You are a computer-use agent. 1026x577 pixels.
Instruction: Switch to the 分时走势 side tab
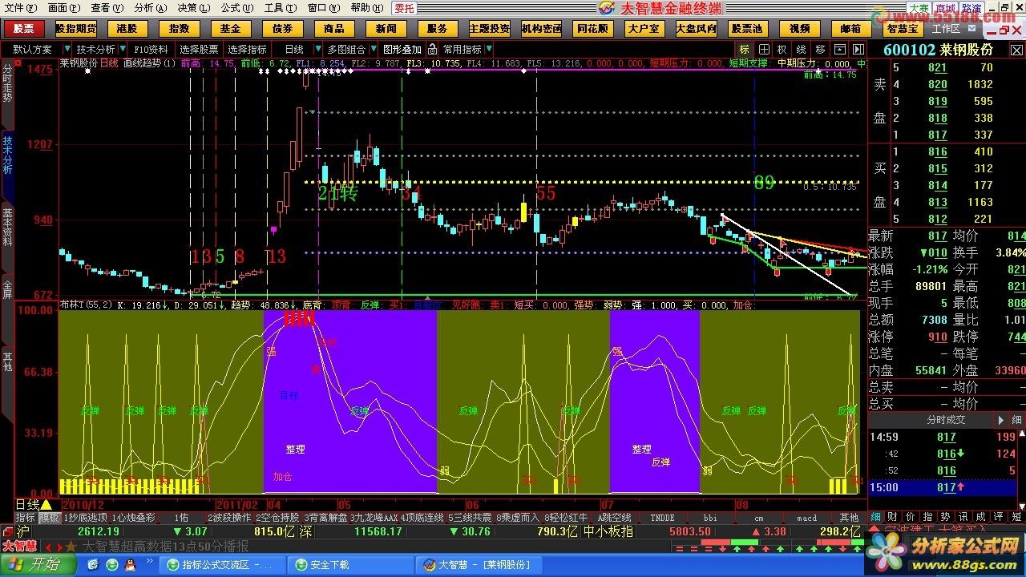(7, 83)
